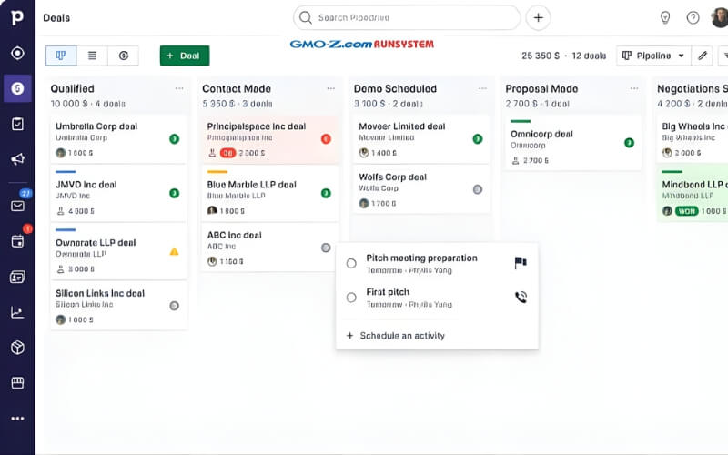Open the Contacts card sidebar icon
The image size is (728, 455).
[17, 278]
